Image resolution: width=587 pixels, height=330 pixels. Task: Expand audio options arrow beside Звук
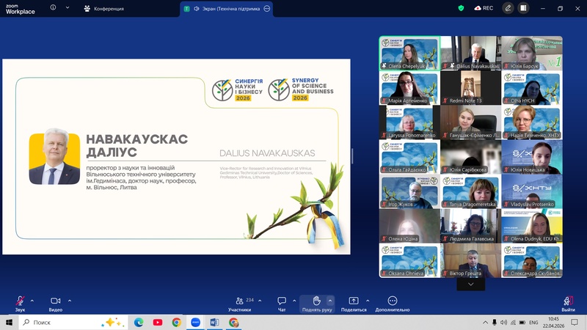point(32,301)
